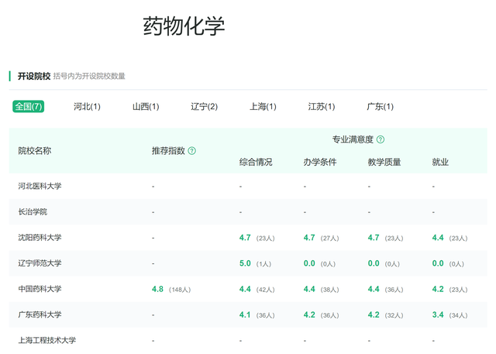496x354 pixels.
Task: Click 沈阳药科大学 综合情况 score 4.7
Action: (245, 238)
